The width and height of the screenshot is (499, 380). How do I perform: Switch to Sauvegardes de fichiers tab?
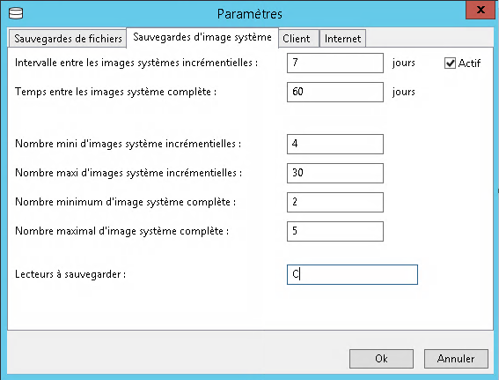pyautogui.click(x=68, y=39)
